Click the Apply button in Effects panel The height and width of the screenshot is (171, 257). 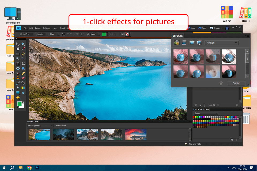click(x=236, y=83)
